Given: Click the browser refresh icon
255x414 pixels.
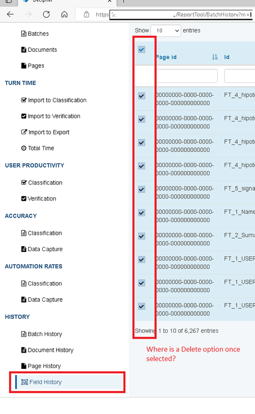Looking at the screenshot, I should (x=46, y=14).
